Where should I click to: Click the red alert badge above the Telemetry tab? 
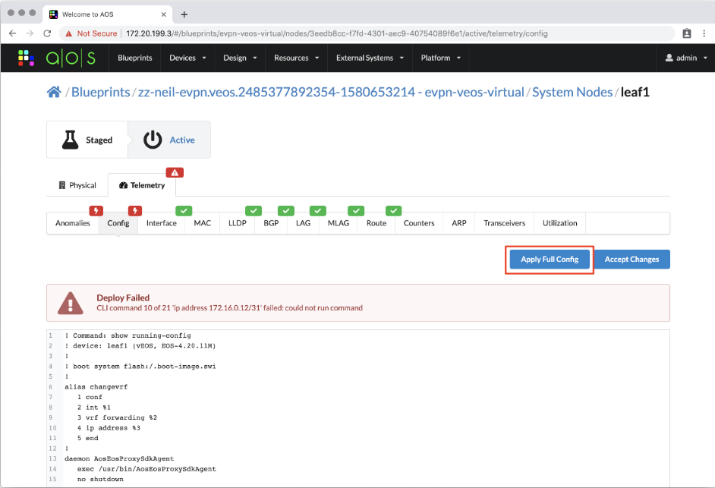174,172
